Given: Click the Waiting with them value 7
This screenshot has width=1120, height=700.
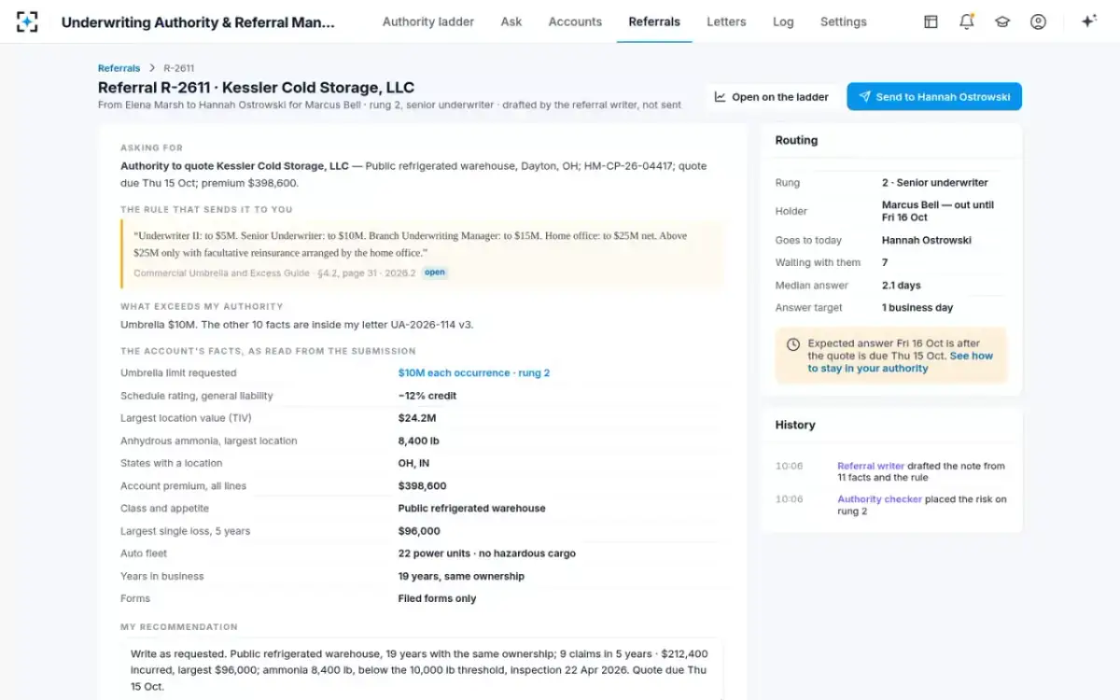Looking at the screenshot, I should coord(885,262).
